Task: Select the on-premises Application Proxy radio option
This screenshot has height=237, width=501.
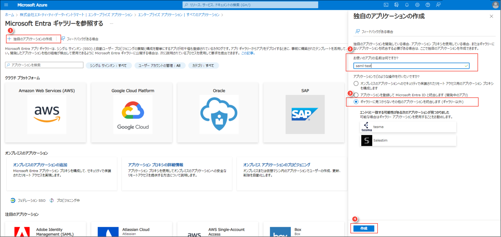Action: (356, 84)
